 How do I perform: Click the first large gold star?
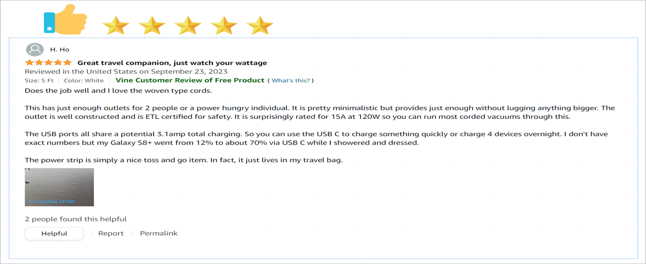click(116, 26)
